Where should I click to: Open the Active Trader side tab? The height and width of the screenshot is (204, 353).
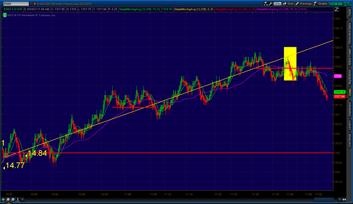coord(350,57)
